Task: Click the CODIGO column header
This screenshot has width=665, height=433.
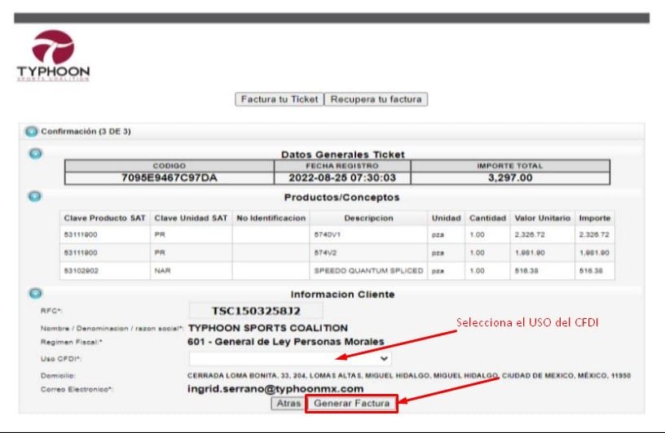Action: click(x=170, y=166)
